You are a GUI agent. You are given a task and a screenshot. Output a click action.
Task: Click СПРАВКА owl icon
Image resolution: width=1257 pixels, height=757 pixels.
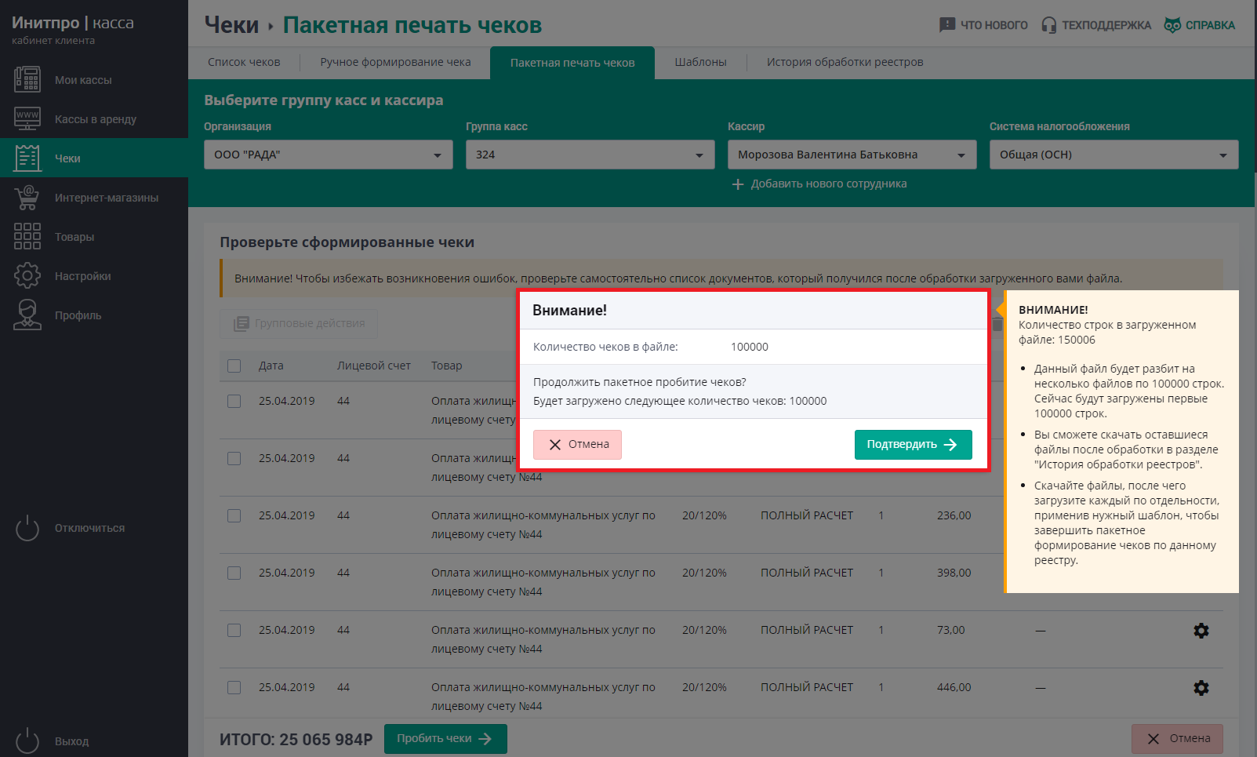pos(1172,25)
